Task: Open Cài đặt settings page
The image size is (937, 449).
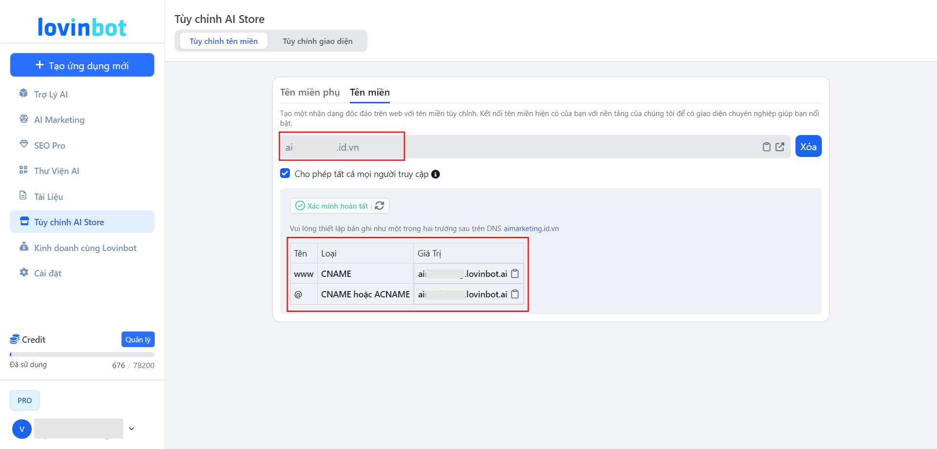Action: 47,273
